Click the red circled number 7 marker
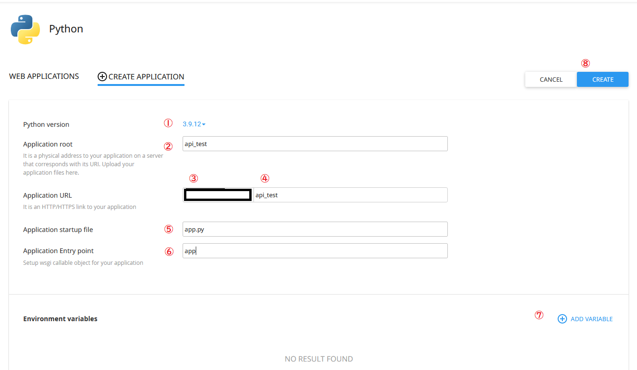 coord(539,316)
